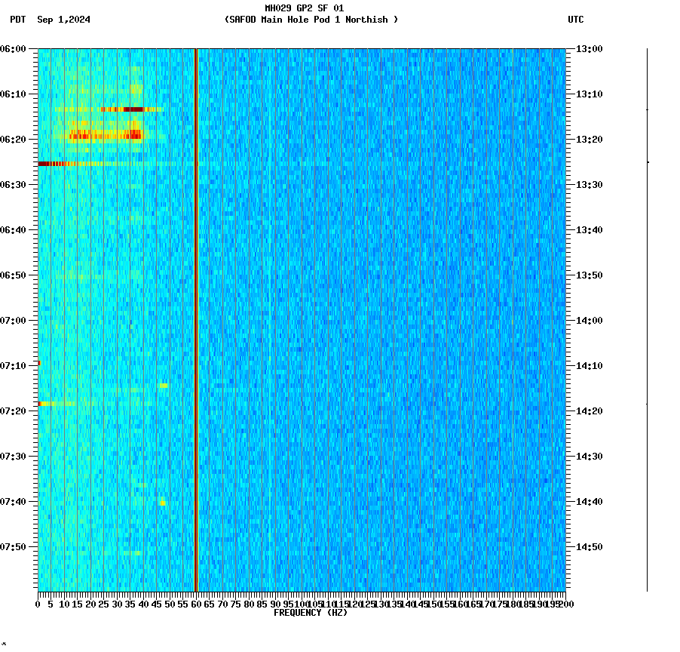
Task: Click the FREQUENCY (HZ) axis label
Action: 310,612
